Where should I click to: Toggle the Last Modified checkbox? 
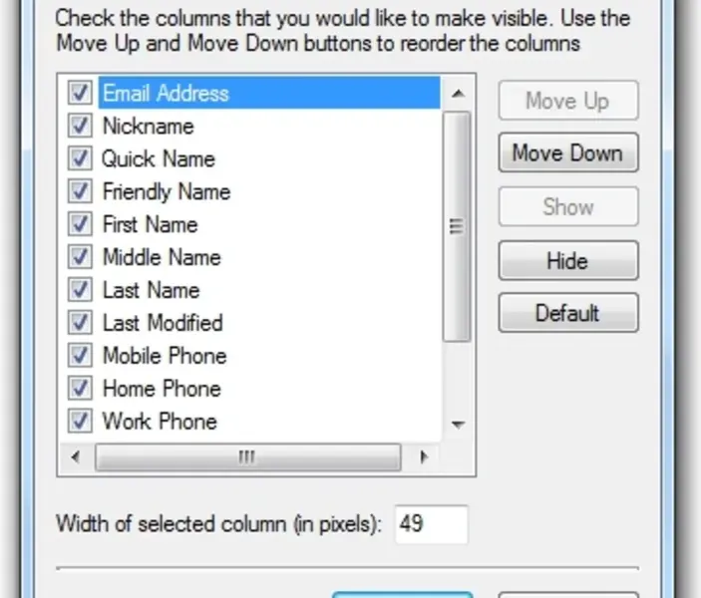(80, 324)
